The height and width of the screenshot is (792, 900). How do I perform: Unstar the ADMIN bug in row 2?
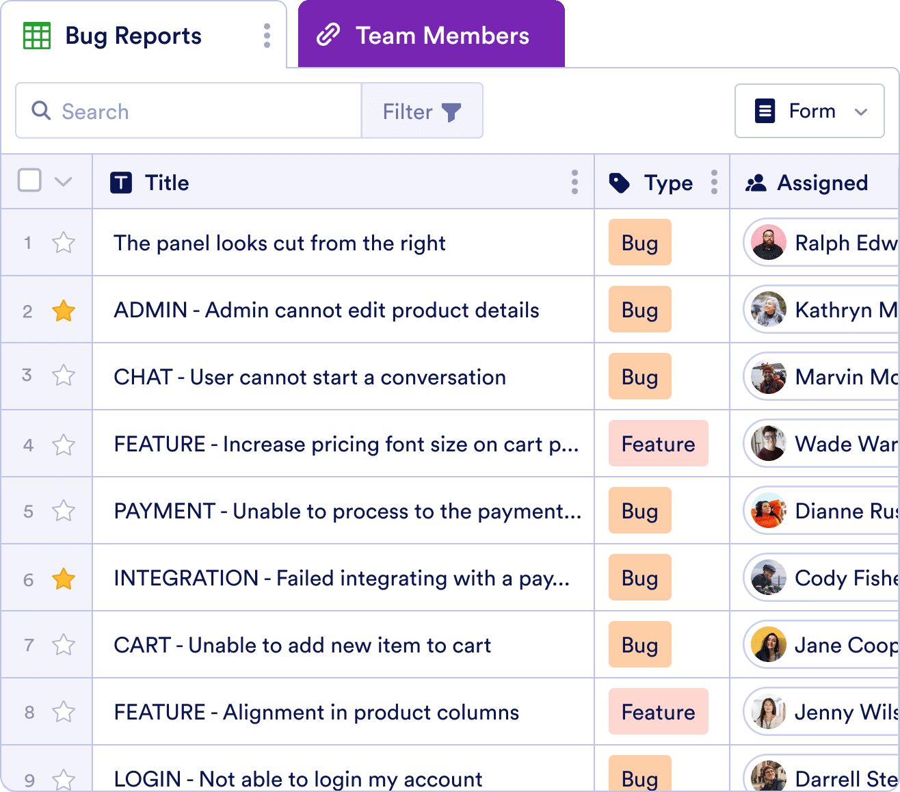pos(64,310)
